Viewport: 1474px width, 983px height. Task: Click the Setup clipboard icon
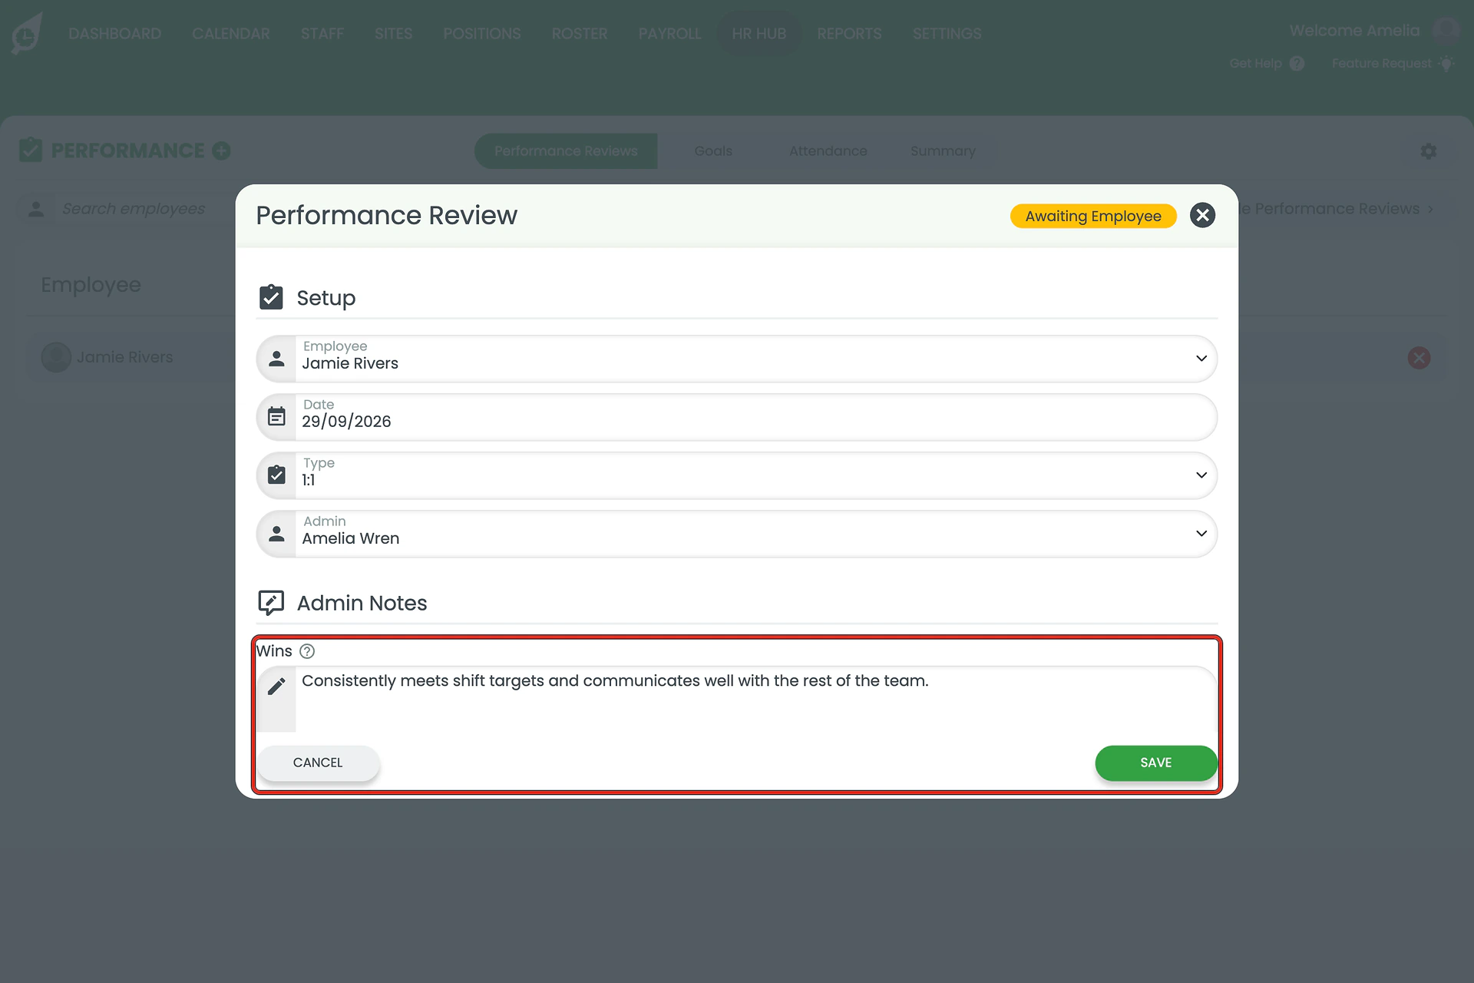click(271, 297)
